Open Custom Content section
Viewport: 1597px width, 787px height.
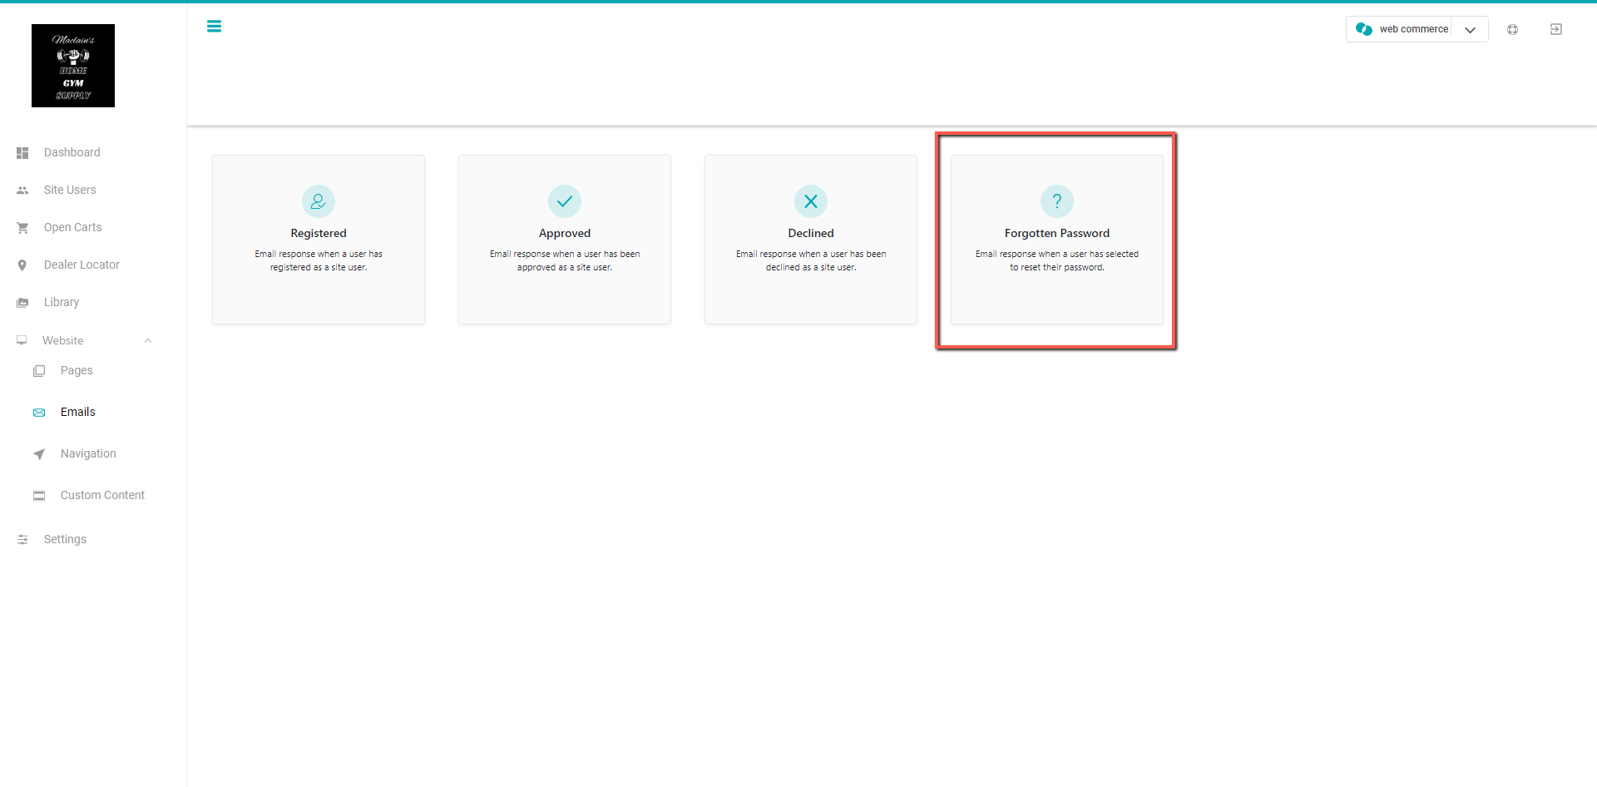pos(102,495)
